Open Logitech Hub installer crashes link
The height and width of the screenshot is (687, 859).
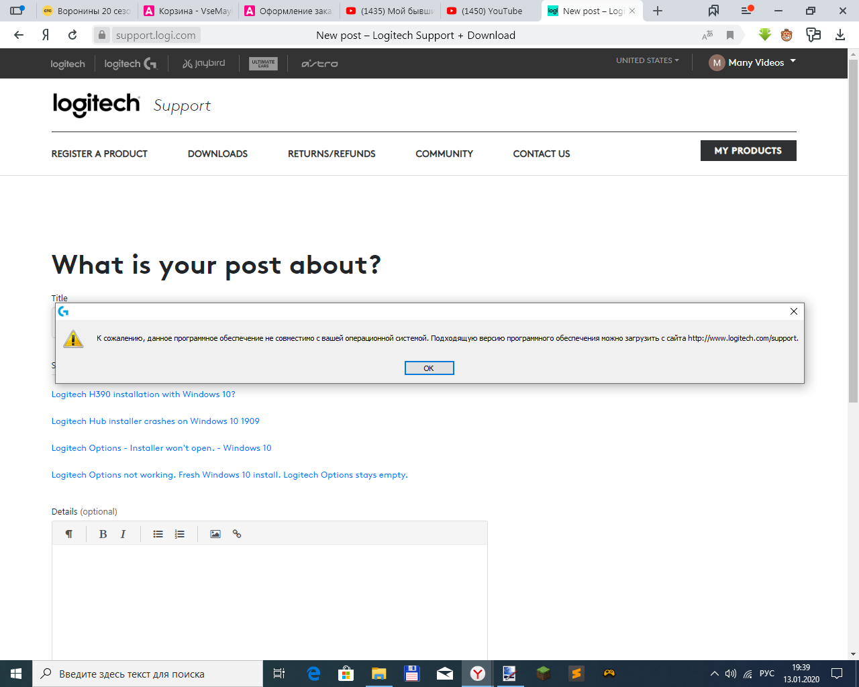point(156,421)
